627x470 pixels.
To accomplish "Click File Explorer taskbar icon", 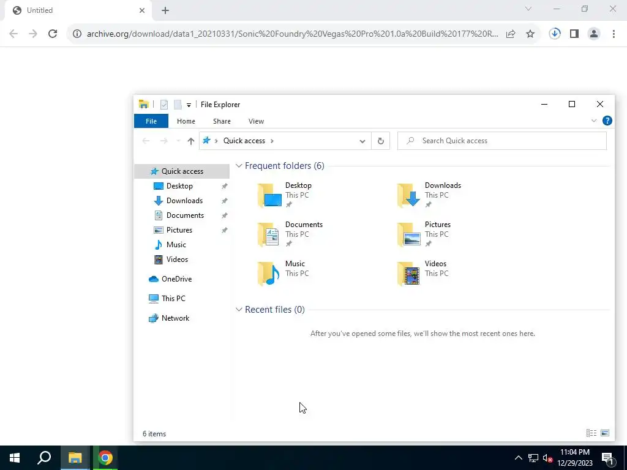I will click(75, 458).
